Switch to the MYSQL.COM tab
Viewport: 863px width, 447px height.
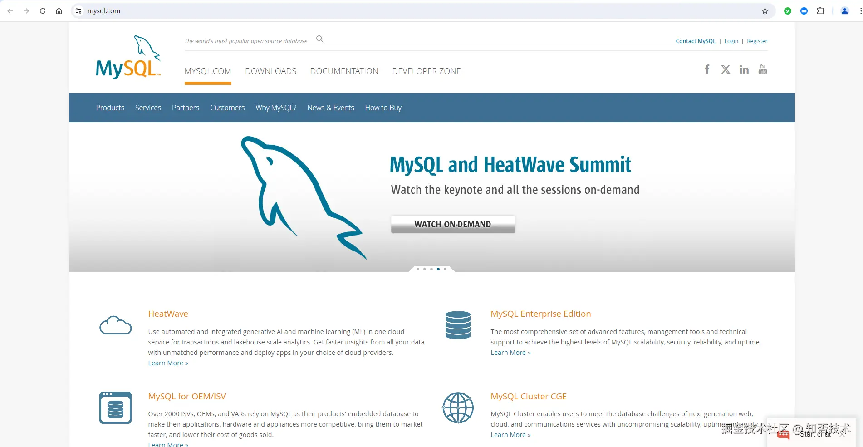pos(208,71)
